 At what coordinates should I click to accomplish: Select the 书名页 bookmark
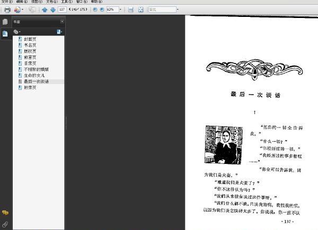(30, 45)
